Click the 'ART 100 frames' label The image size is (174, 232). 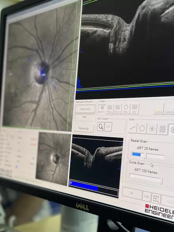click(146, 171)
